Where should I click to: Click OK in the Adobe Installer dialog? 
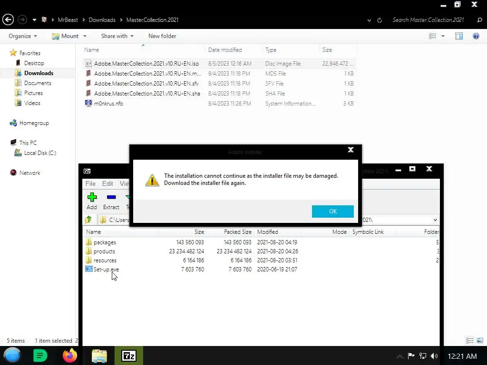coord(332,211)
